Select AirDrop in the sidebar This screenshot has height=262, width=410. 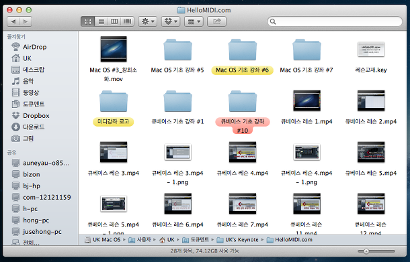(30, 47)
